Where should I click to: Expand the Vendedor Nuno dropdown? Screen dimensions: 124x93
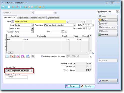coord(32,32)
